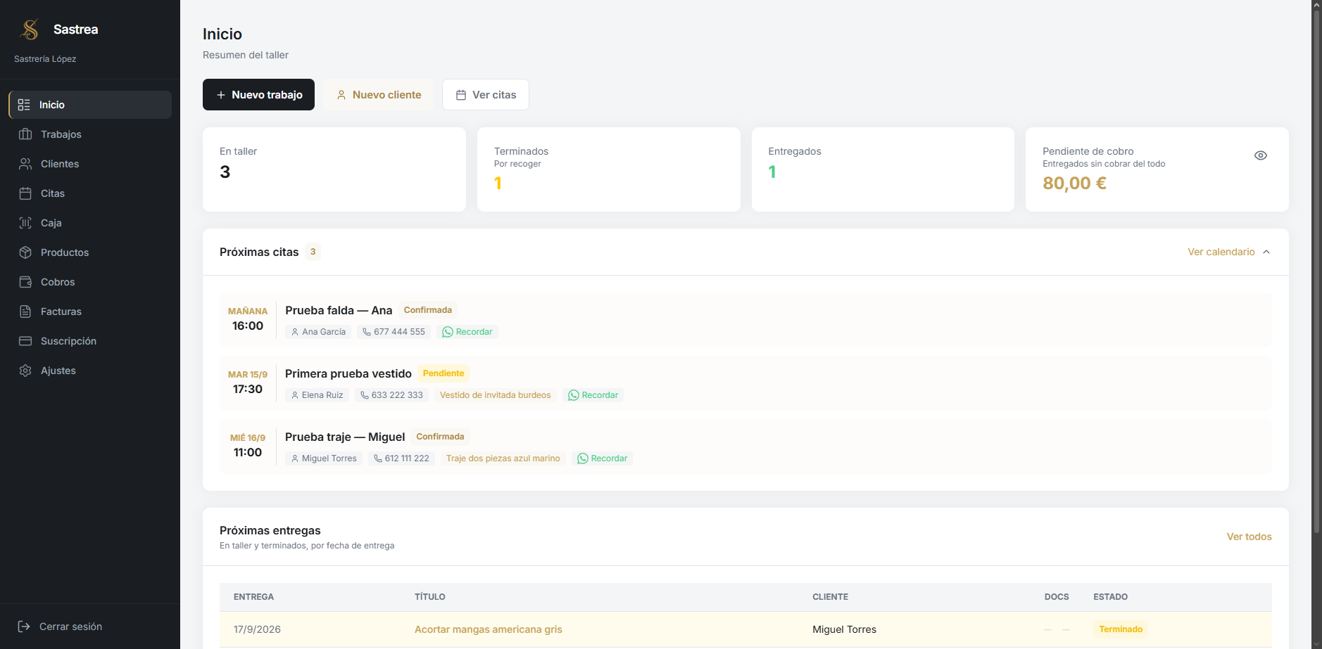
Task: Click phone number 612 111 222
Action: coord(401,458)
